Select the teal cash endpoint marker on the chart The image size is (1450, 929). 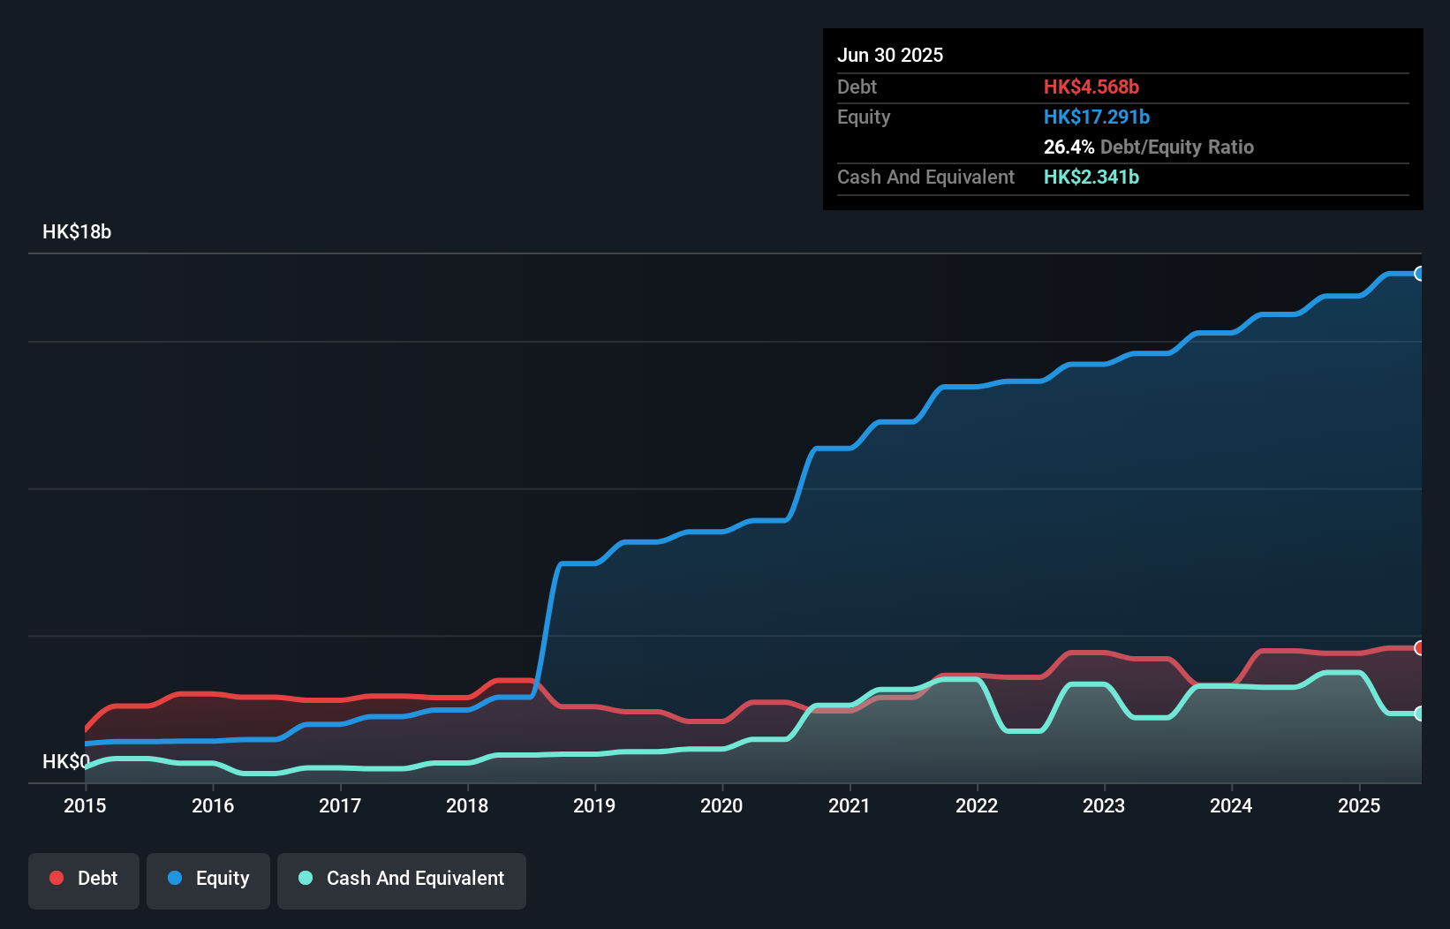(1420, 713)
